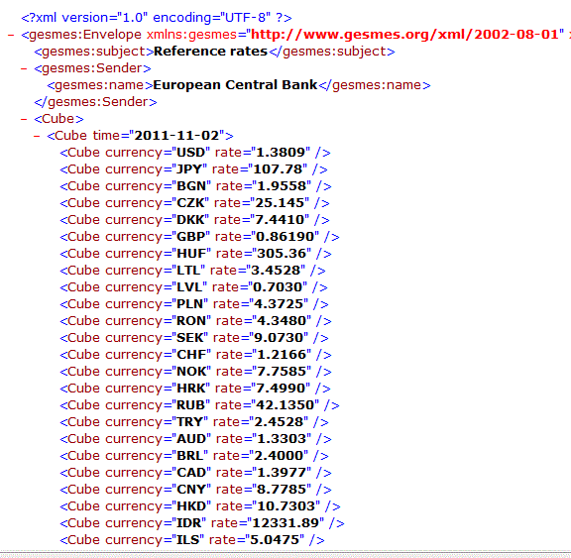Click the CNY rate 8.7785 row
This screenshot has height=558, width=571.
[195, 490]
